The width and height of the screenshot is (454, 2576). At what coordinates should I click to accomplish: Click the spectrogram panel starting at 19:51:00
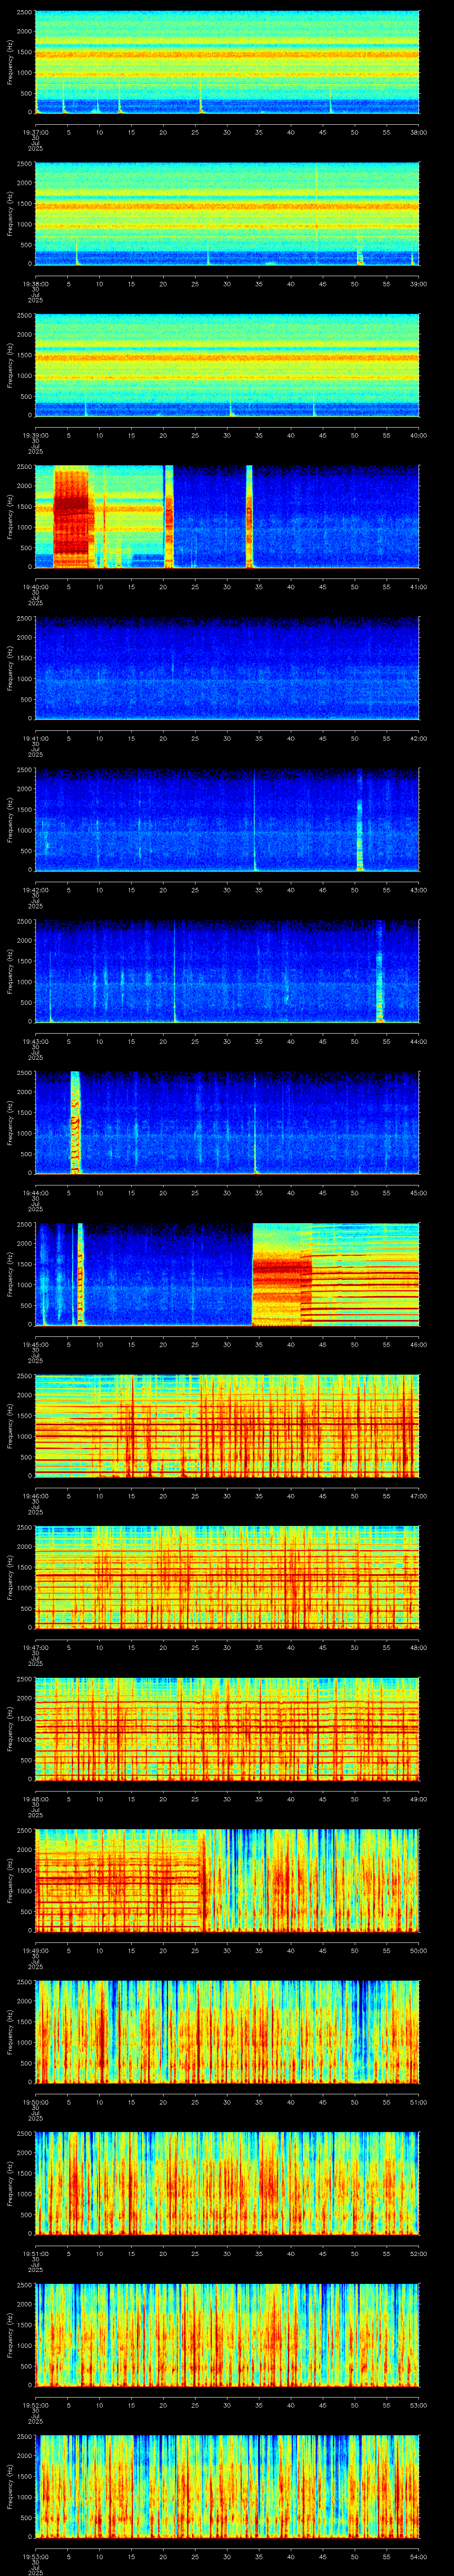pyautogui.click(x=227, y=2183)
